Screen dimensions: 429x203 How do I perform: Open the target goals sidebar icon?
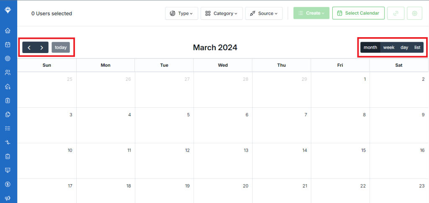pyautogui.click(x=8, y=58)
